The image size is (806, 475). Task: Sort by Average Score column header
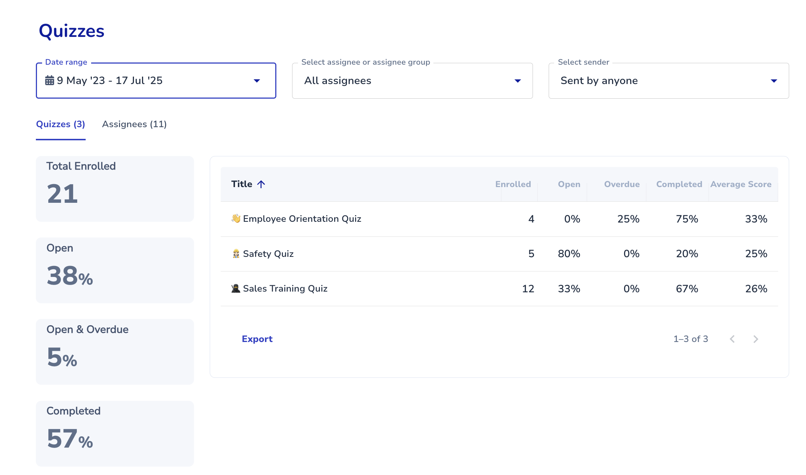[x=740, y=184]
